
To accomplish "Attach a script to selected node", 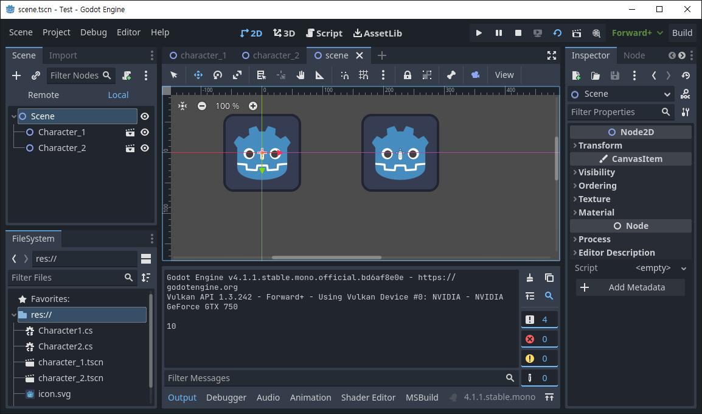I will click(127, 75).
